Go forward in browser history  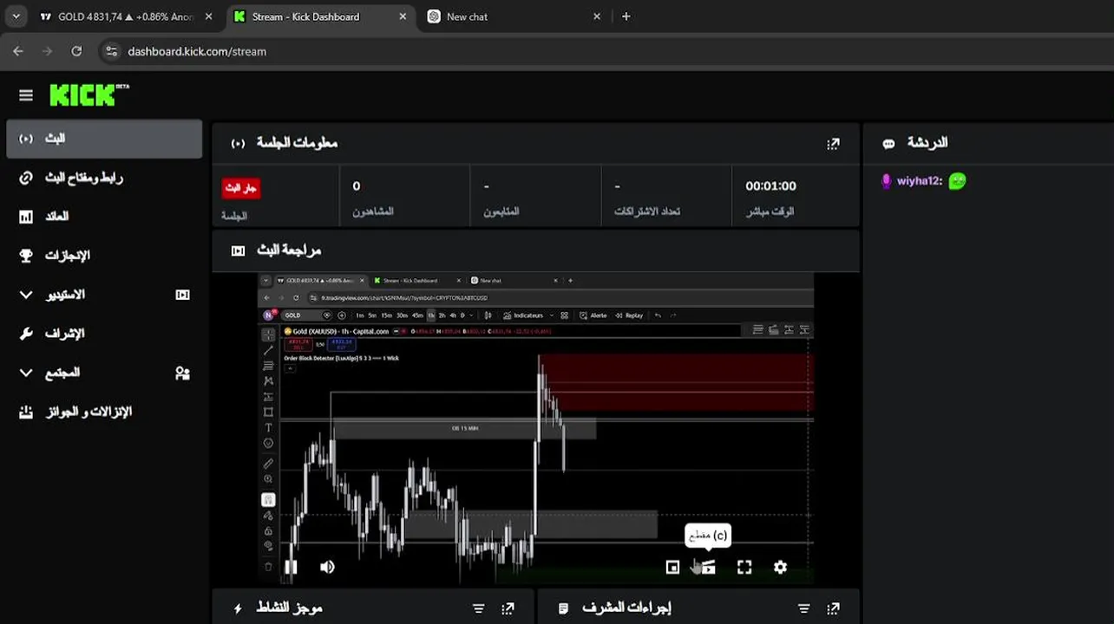(x=48, y=51)
